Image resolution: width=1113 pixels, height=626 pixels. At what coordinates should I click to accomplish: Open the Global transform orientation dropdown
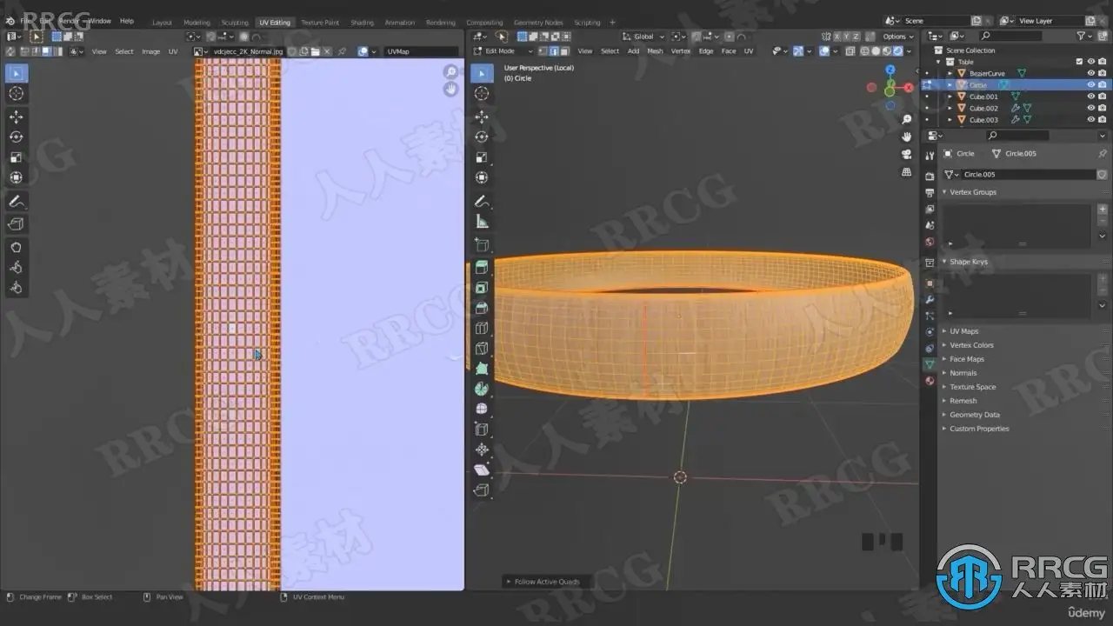tap(644, 37)
